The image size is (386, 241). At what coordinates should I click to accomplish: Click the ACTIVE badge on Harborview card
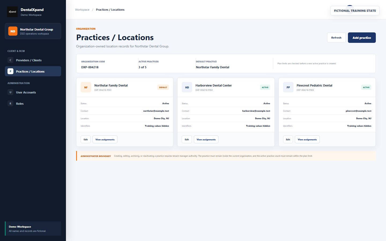[265, 87]
